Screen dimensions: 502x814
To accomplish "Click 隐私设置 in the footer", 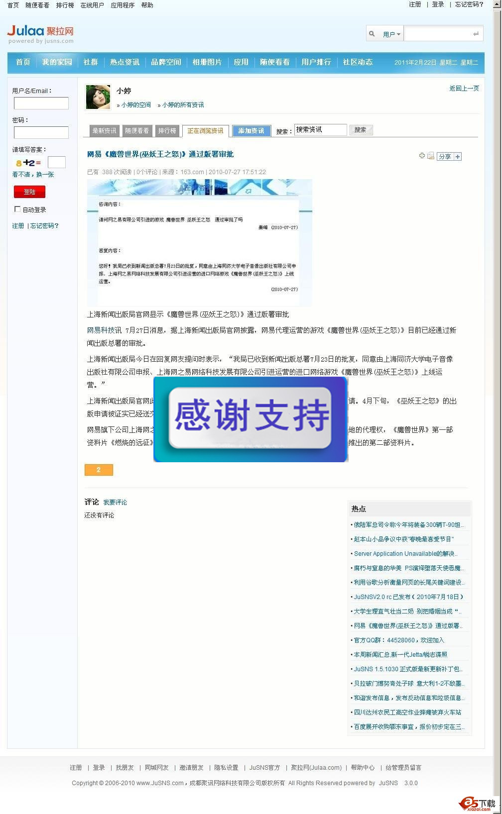I will click(226, 768).
